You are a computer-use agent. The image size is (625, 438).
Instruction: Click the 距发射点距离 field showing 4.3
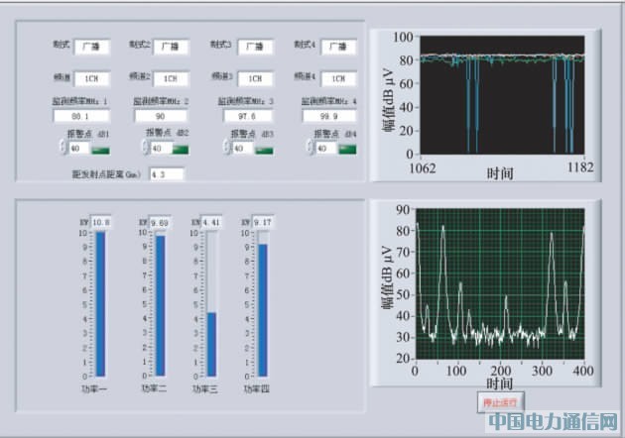click(166, 174)
